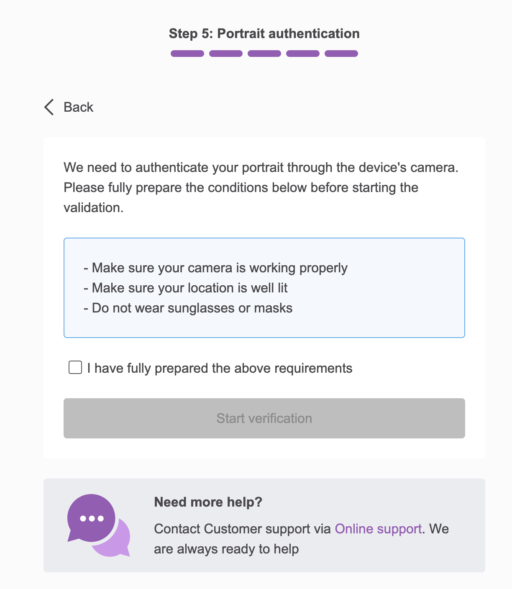Click the fourth purple progress step segment

tap(303, 54)
